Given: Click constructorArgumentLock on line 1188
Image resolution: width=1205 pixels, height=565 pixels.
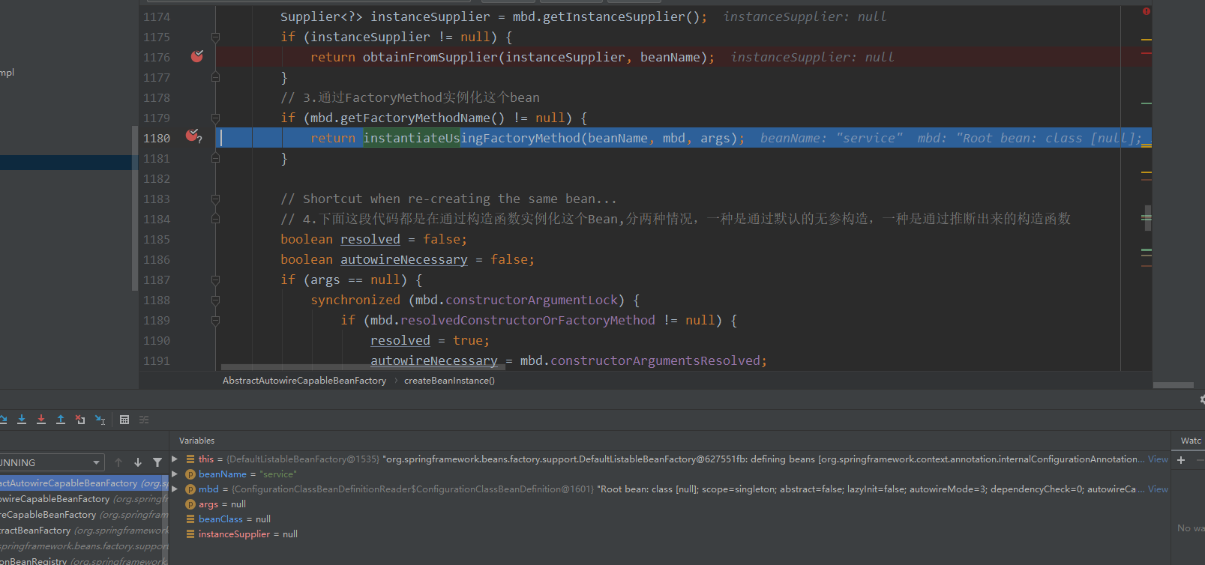Looking at the screenshot, I should click(x=532, y=300).
